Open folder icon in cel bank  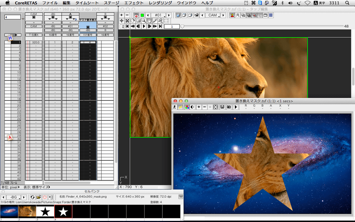point(39,197)
